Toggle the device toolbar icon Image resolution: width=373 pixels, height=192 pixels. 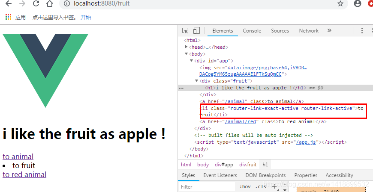tap(196, 31)
